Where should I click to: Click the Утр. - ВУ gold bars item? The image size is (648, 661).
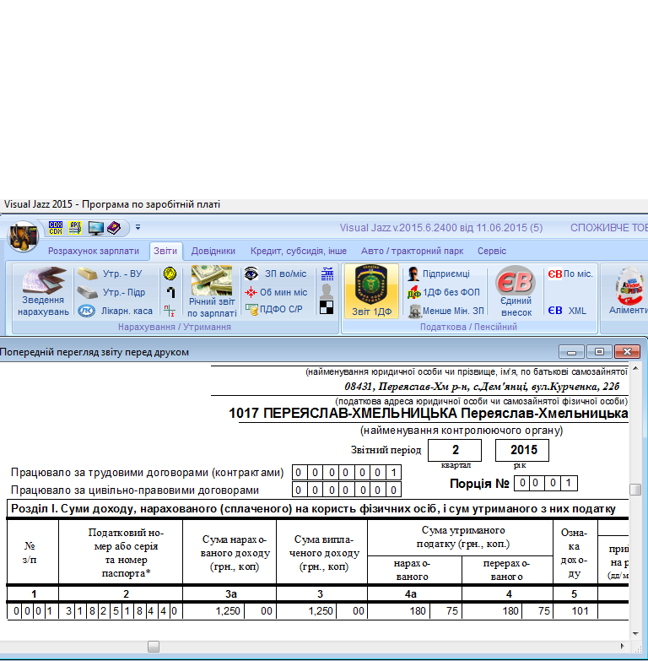[86, 274]
